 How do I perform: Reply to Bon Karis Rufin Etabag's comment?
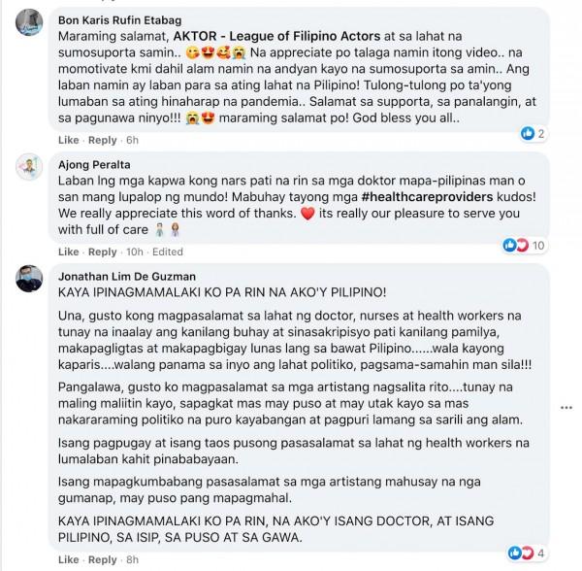pyautogui.click(x=103, y=140)
